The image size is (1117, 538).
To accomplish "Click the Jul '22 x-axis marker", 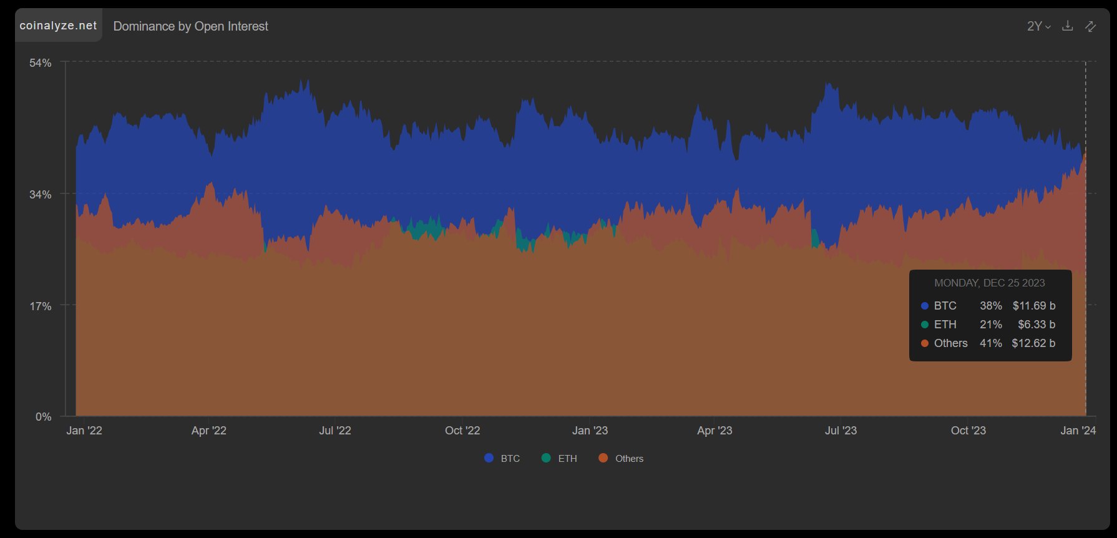I will pos(335,431).
